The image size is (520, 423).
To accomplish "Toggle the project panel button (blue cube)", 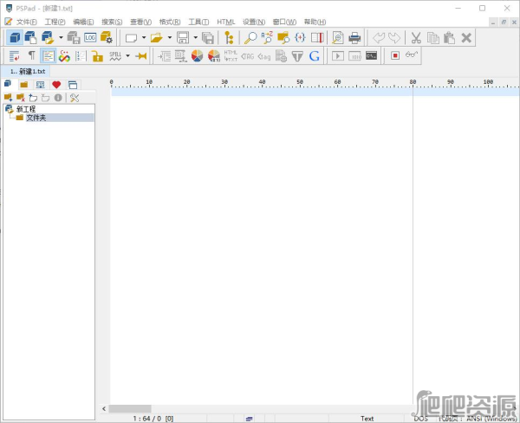I will tap(15, 37).
